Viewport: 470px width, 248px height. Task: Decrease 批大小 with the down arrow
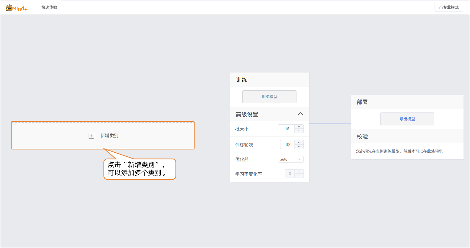point(299,131)
